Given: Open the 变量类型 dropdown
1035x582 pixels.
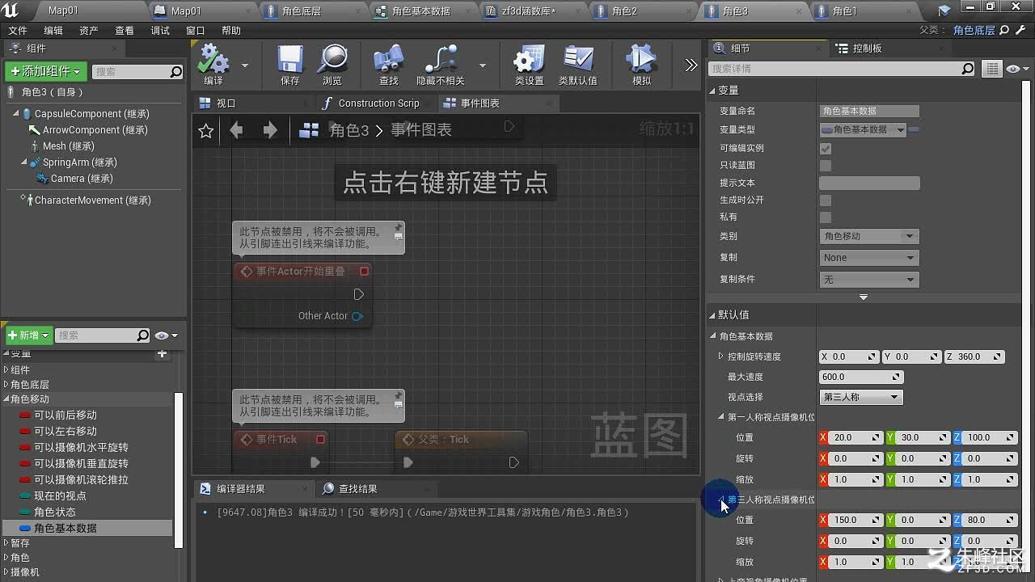Looking at the screenshot, I should coord(863,129).
